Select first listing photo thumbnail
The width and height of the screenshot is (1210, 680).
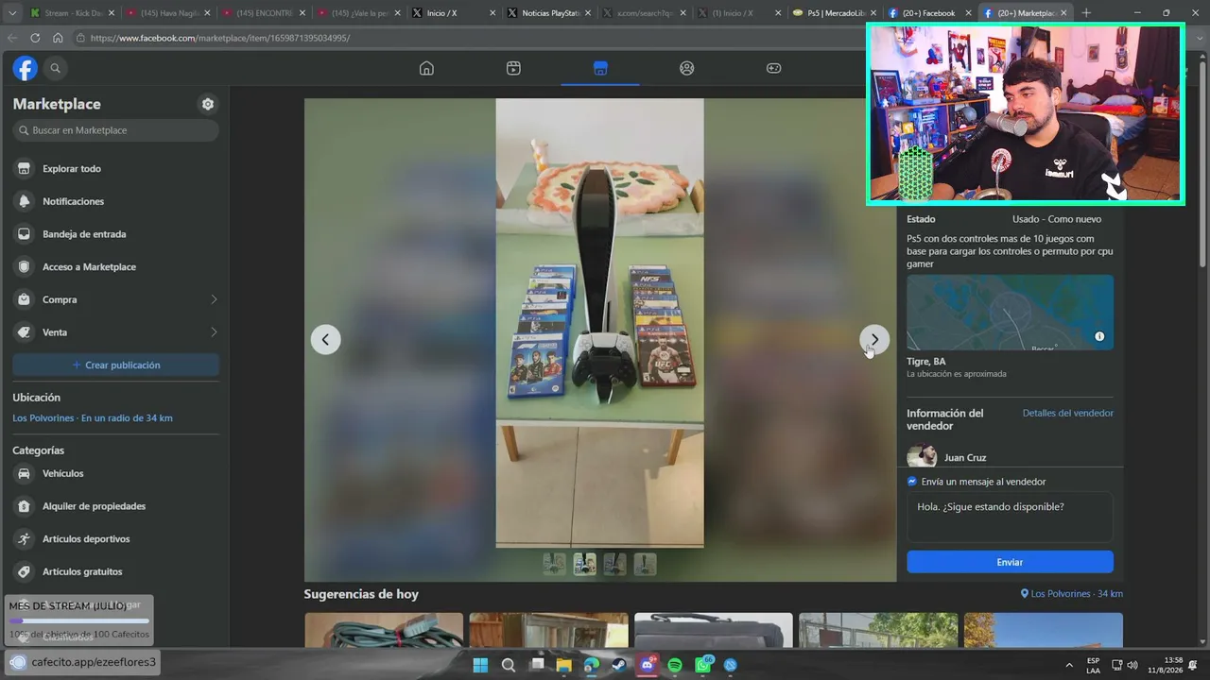pyautogui.click(x=554, y=564)
